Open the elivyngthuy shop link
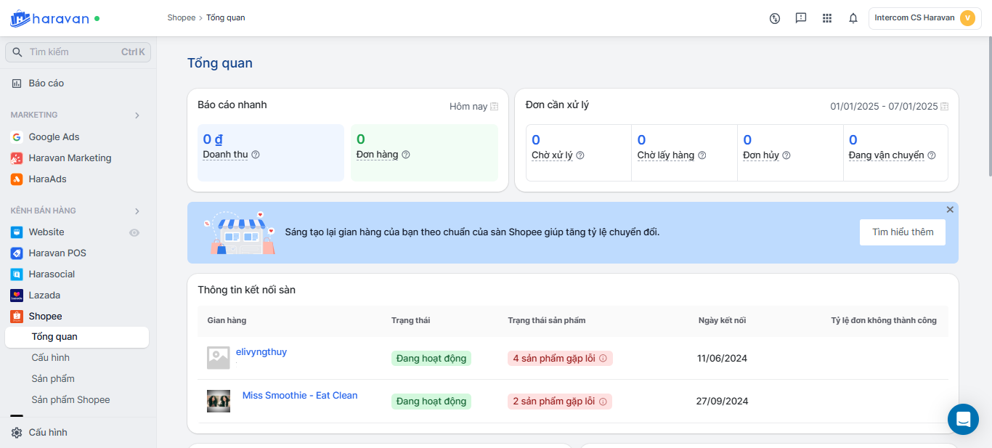This screenshot has height=448, width=992. pyautogui.click(x=261, y=352)
